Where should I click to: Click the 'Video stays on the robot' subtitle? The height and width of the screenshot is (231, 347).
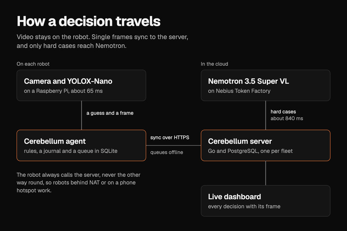pos(102,41)
